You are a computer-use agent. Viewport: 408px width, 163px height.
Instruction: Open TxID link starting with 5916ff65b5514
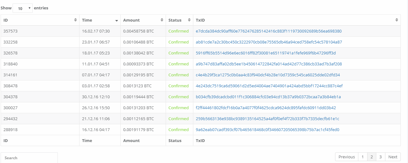(x=266, y=53)
